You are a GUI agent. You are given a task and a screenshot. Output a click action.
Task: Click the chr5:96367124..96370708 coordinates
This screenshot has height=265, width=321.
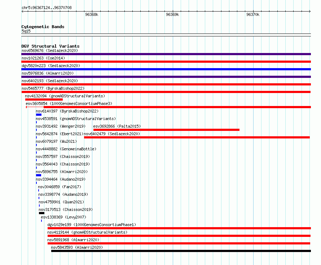pos(47,8)
